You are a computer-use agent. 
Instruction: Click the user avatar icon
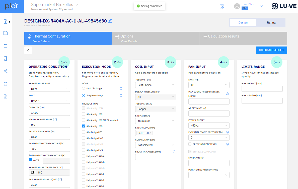(237, 6)
